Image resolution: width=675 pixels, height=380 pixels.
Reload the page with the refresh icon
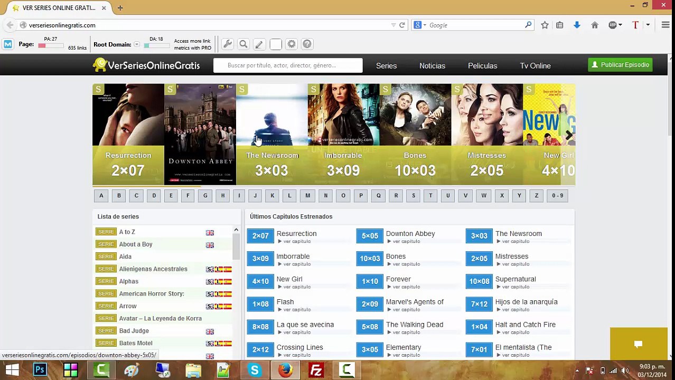coord(402,25)
